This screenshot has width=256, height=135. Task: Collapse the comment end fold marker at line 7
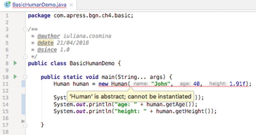click(x=25, y=57)
